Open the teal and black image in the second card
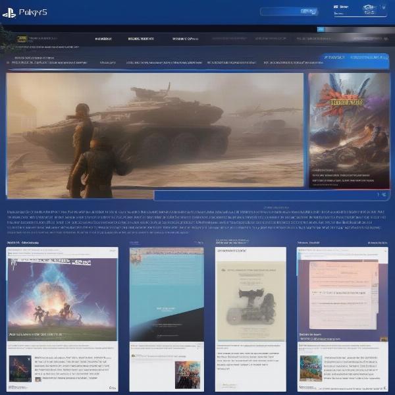 pyautogui.click(x=167, y=294)
